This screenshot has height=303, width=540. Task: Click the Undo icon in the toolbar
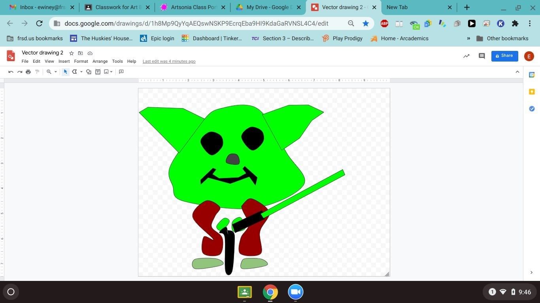tap(11, 72)
